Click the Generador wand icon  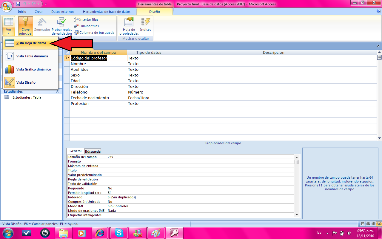pyautogui.click(x=42, y=22)
